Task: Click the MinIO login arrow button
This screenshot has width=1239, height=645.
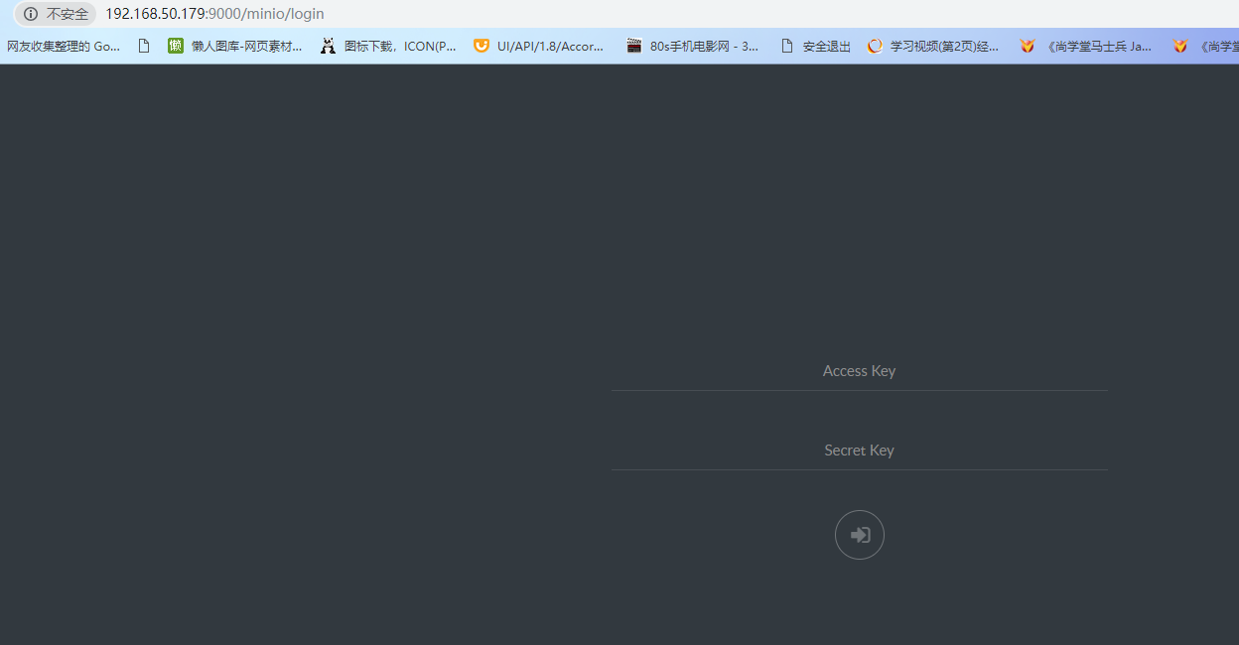Action: [x=859, y=535]
